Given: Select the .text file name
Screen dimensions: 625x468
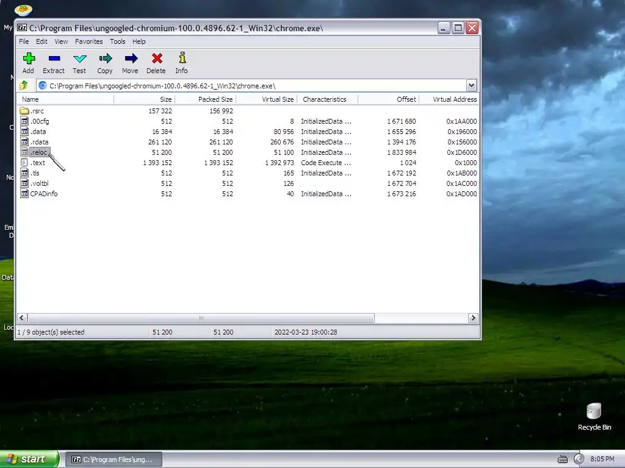Looking at the screenshot, I should 37,163.
